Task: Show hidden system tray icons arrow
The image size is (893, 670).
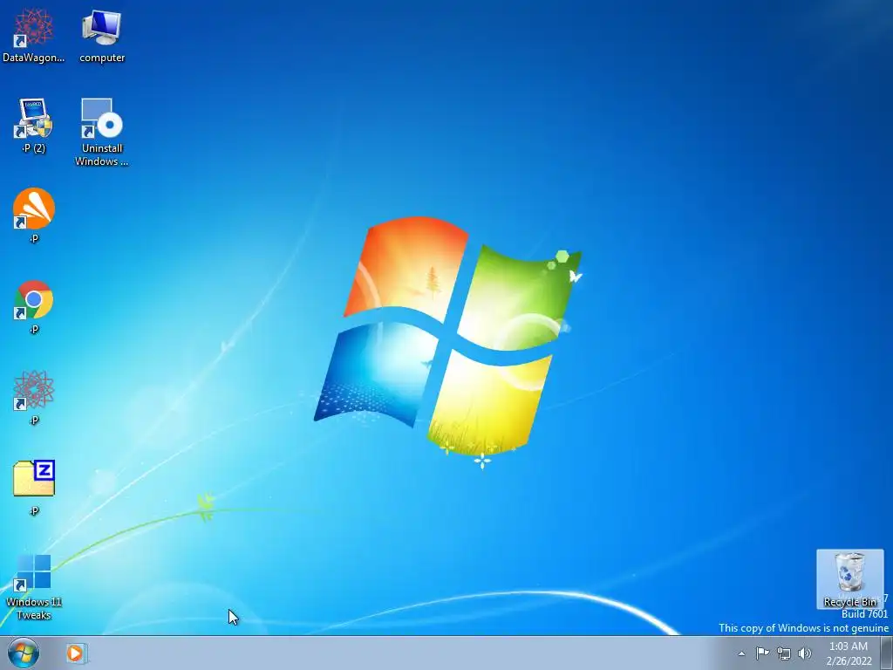Action: 741,653
